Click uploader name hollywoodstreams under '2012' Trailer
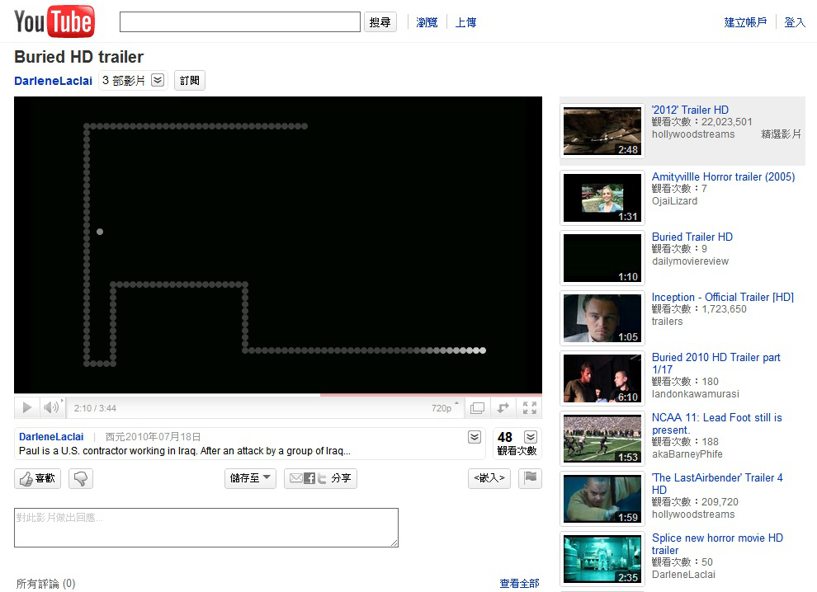This screenshot has height=592, width=817. point(693,134)
